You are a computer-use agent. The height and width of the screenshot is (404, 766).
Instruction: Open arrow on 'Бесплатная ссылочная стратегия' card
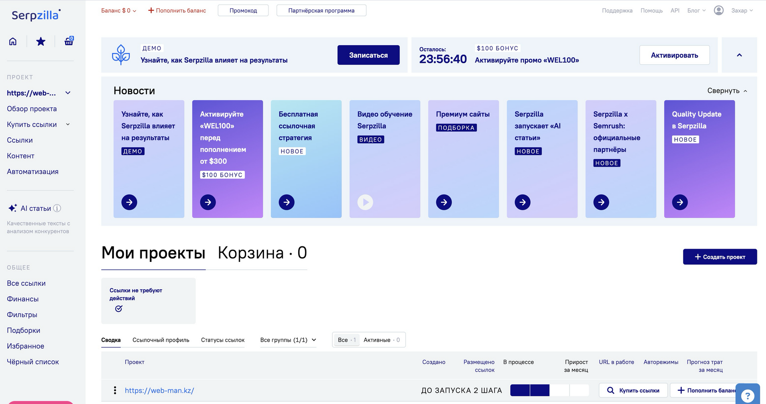pyautogui.click(x=286, y=202)
